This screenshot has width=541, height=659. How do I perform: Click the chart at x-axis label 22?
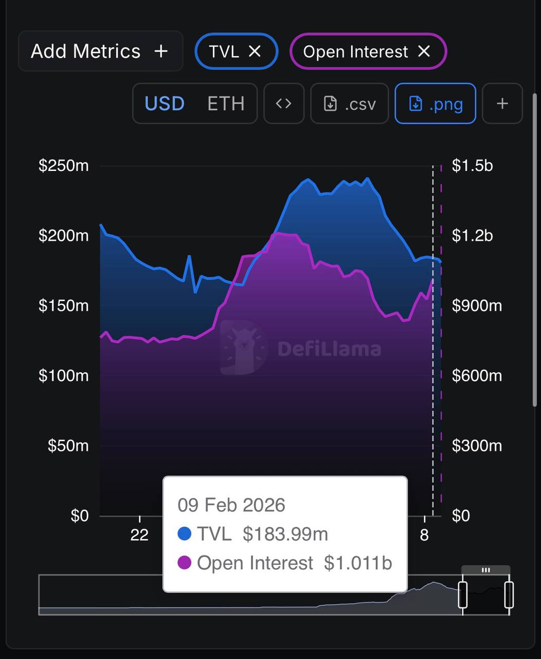[x=139, y=534]
